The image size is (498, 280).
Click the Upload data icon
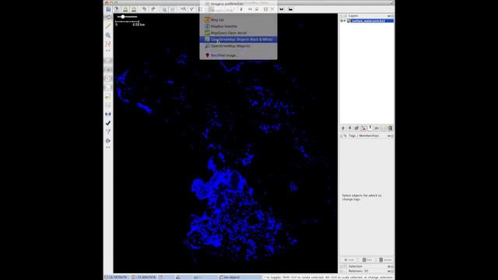coord(134,9)
